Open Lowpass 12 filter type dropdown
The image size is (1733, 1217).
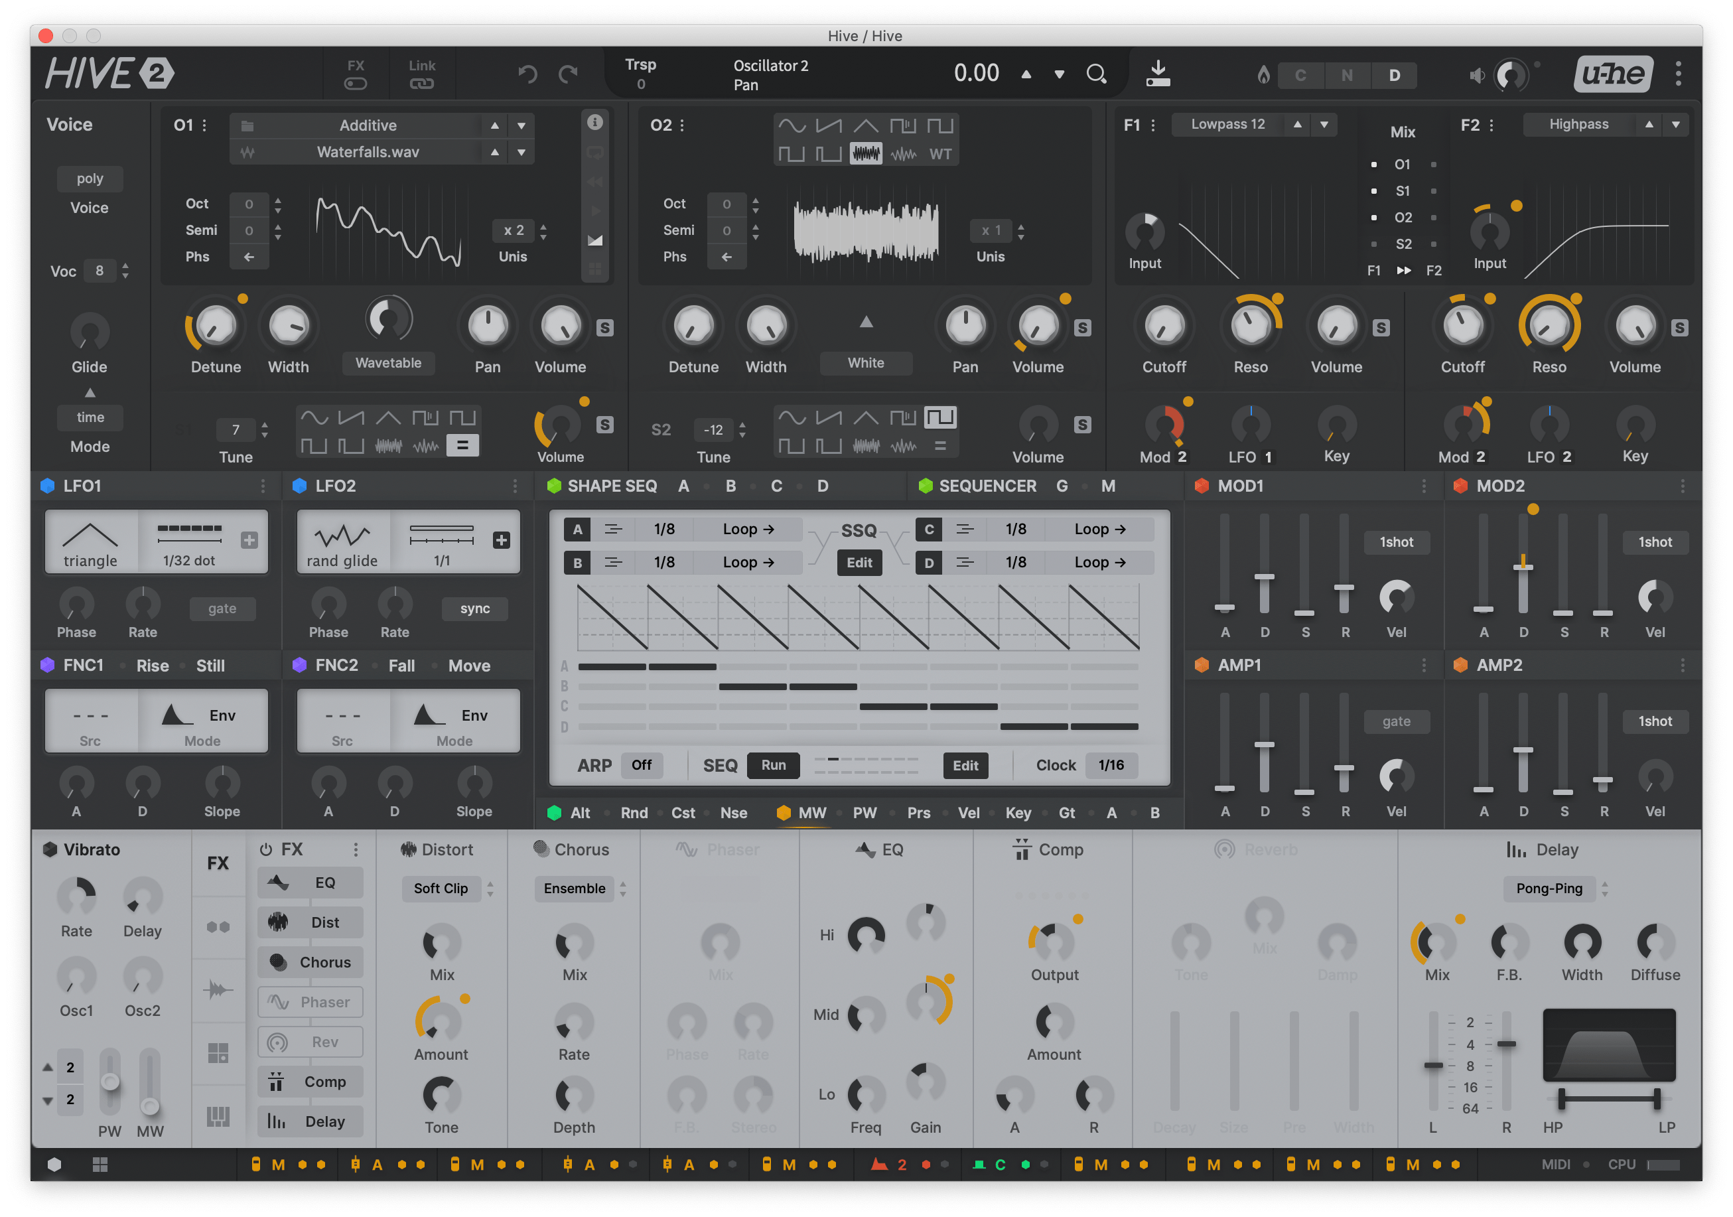(1228, 124)
